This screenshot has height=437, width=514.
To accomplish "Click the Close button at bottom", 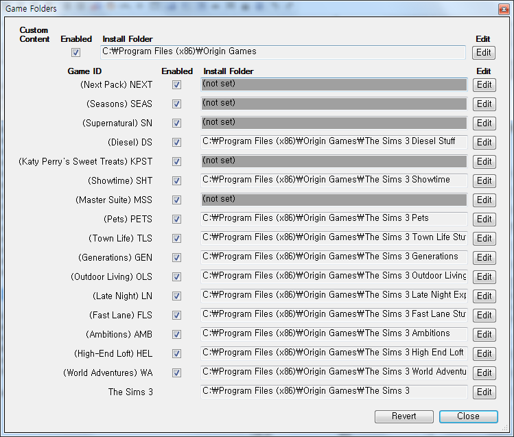I will click(x=468, y=416).
